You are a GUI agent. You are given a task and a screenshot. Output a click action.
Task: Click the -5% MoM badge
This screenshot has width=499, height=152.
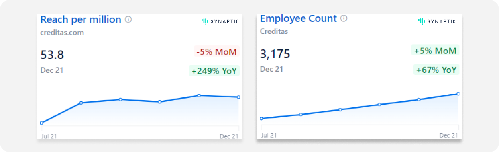click(216, 52)
